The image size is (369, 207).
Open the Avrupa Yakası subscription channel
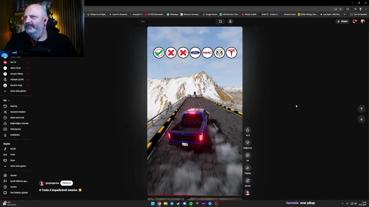[x=17, y=74]
